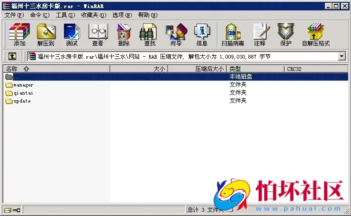Image resolution: width=351 pixels, height=216 pixels.
Task: Sort by 压缩后大小 column header
Action: click(x=198, y=69)
